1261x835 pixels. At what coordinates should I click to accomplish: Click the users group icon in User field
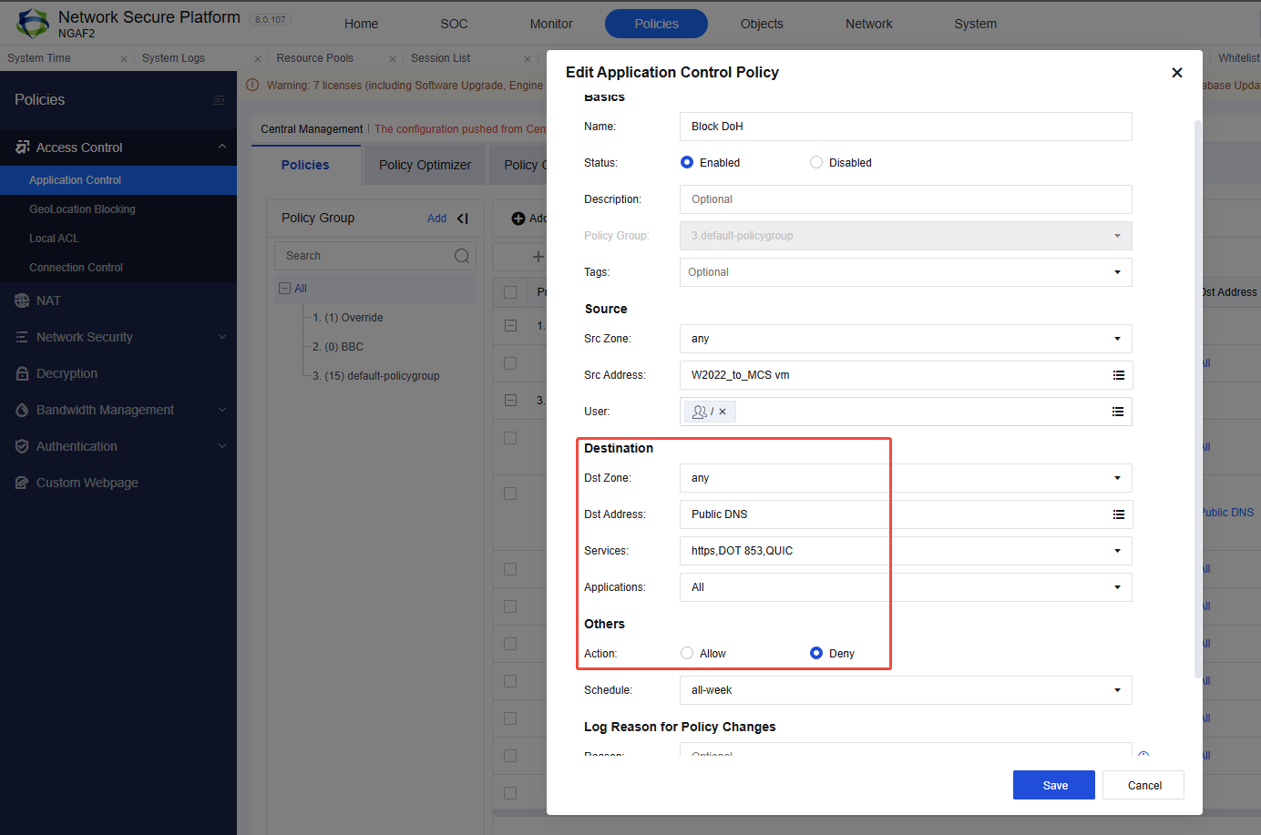699,412
